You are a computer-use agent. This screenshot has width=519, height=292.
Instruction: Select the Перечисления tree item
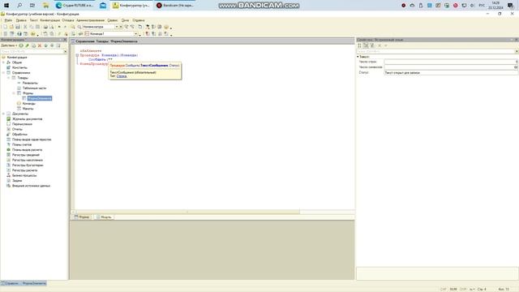pos(22,124)
